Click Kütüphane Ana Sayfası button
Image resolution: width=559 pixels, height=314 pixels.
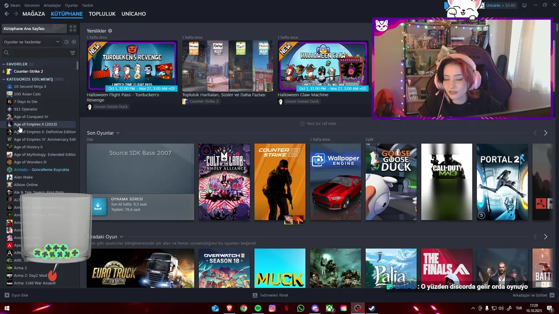[x=34, y=28]
